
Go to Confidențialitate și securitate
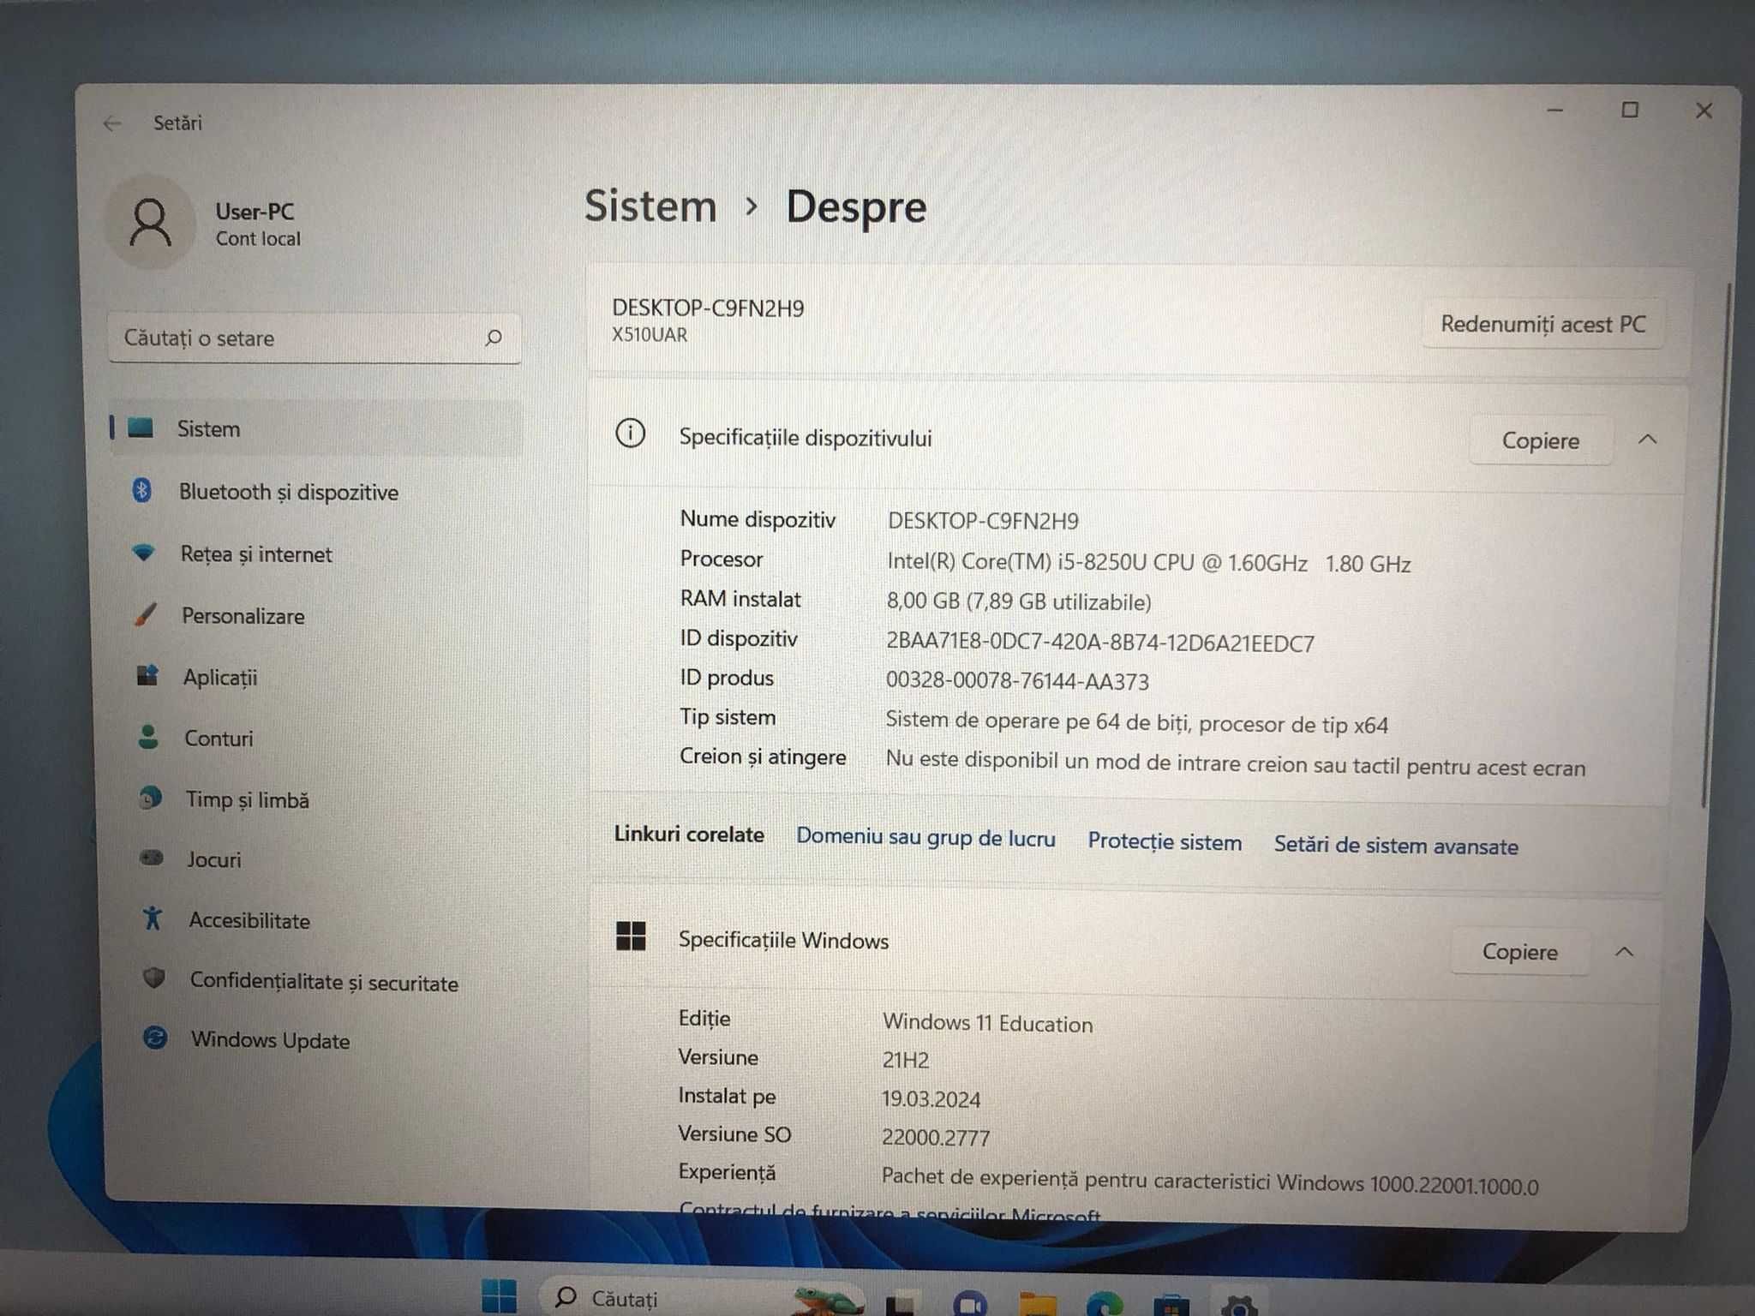pyautogui.click(x=324, y=980)
